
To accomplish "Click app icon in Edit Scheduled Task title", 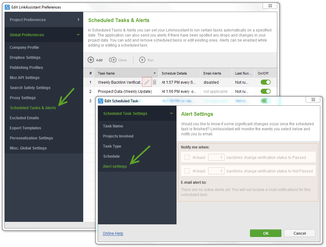I will point(101,101).
